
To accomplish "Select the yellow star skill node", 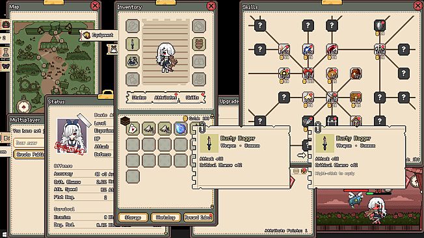I will (x=308, y=97).
